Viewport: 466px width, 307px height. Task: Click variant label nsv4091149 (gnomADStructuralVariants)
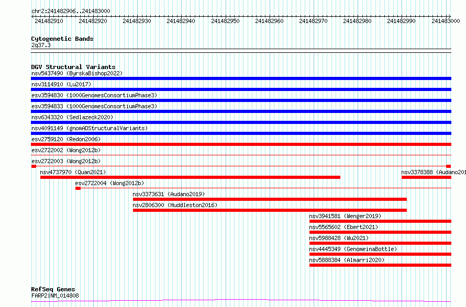pos(90,128)
